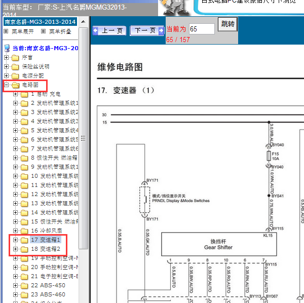Go to previous page with 上一页 button

pyautogui.click(x=109, y=30)
